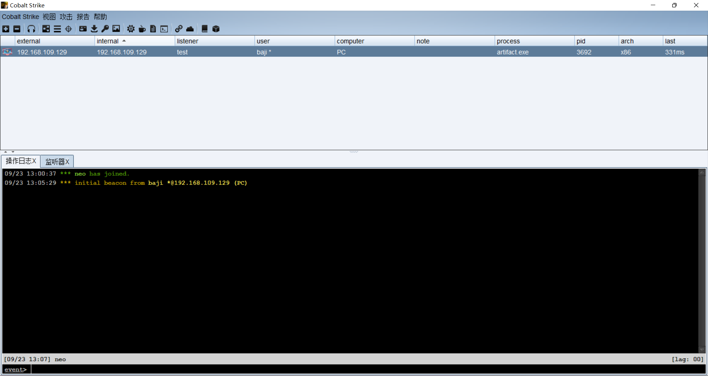Sort by the listener column header
The width and height of the screenshot is (708, 376).
click(215, 41)
